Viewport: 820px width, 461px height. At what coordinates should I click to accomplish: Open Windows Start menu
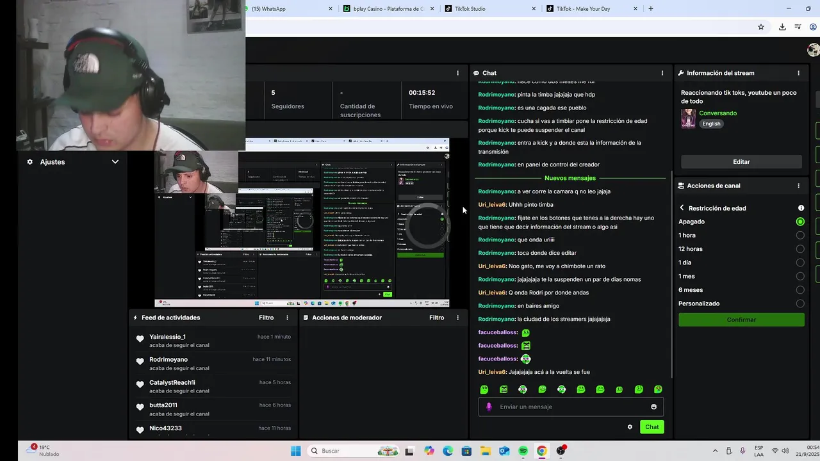click(295, 451)
